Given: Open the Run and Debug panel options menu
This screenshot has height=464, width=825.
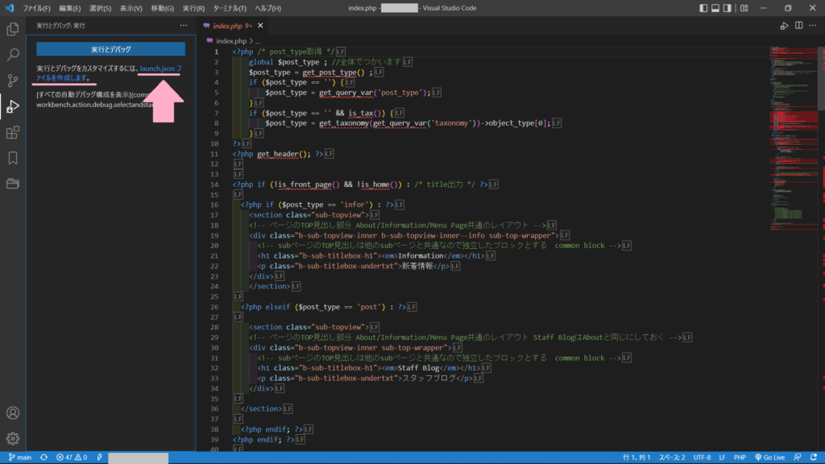Looking at the screenshot, I should (x=183, y=27).
